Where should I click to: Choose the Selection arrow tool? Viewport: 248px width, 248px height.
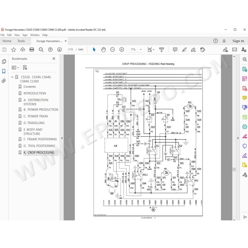click(x=94, y=50)
